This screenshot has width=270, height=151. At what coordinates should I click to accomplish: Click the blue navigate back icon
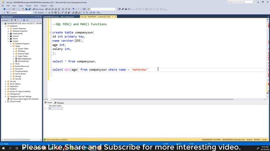tap(4, 9)
